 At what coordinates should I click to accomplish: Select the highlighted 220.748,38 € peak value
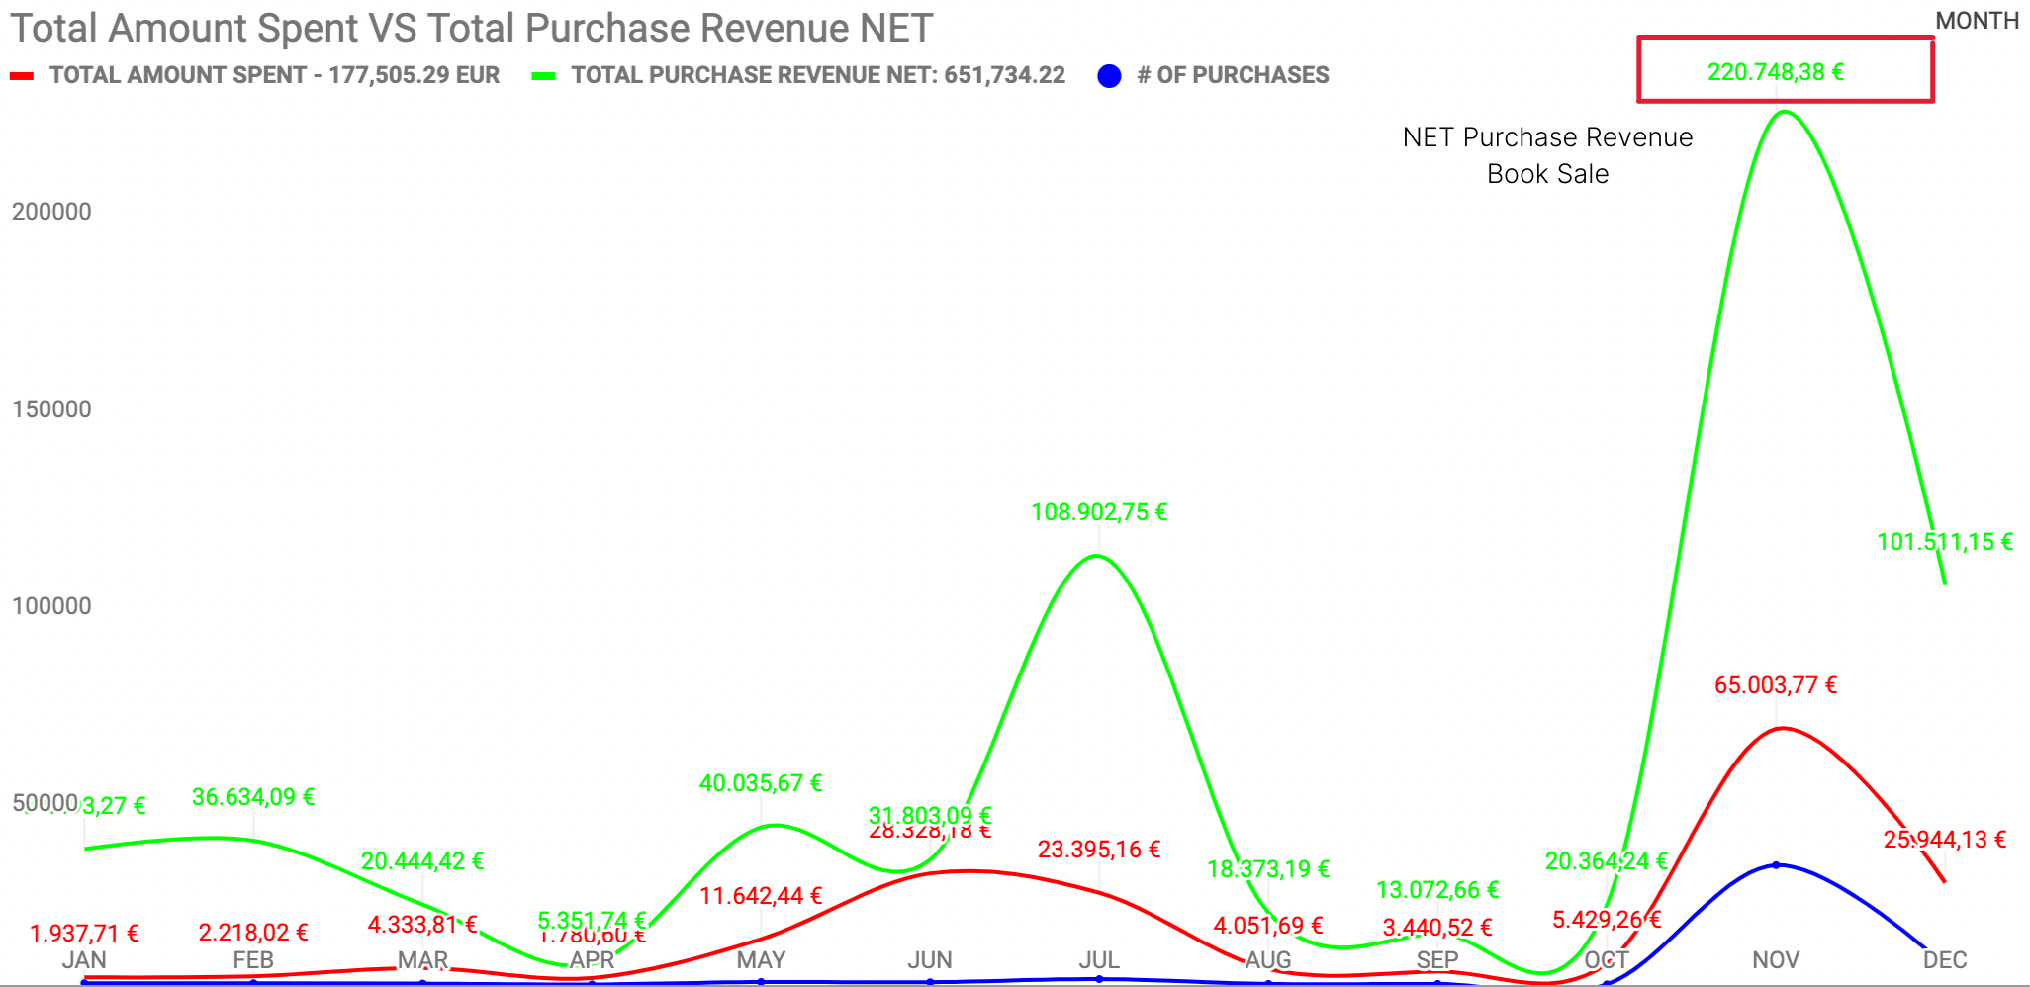pyautogui.click(x=1776, y=72)
